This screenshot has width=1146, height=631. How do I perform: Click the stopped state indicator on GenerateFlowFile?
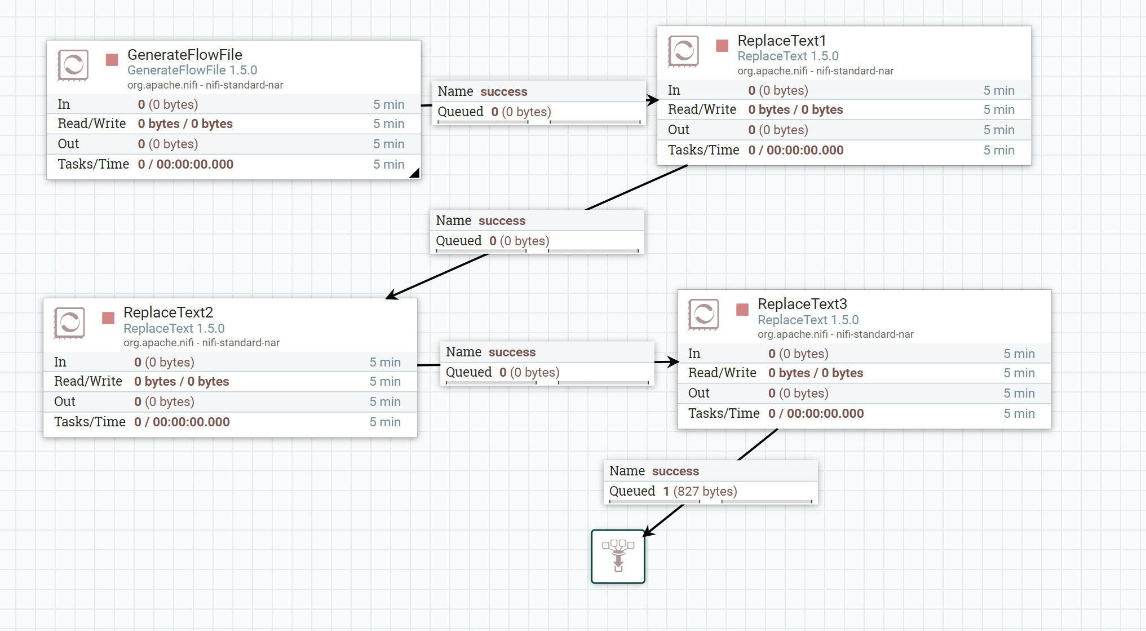pos(111,60)
